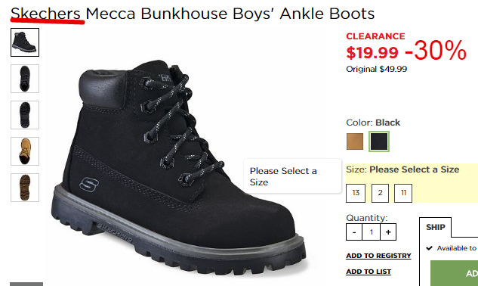View the wheat tan boot thumbnail
Screen dimensions: 478x286
[25, 151]
